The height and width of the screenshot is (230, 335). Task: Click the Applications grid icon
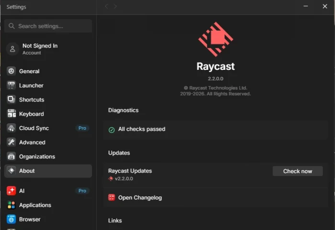pos(11,205)
